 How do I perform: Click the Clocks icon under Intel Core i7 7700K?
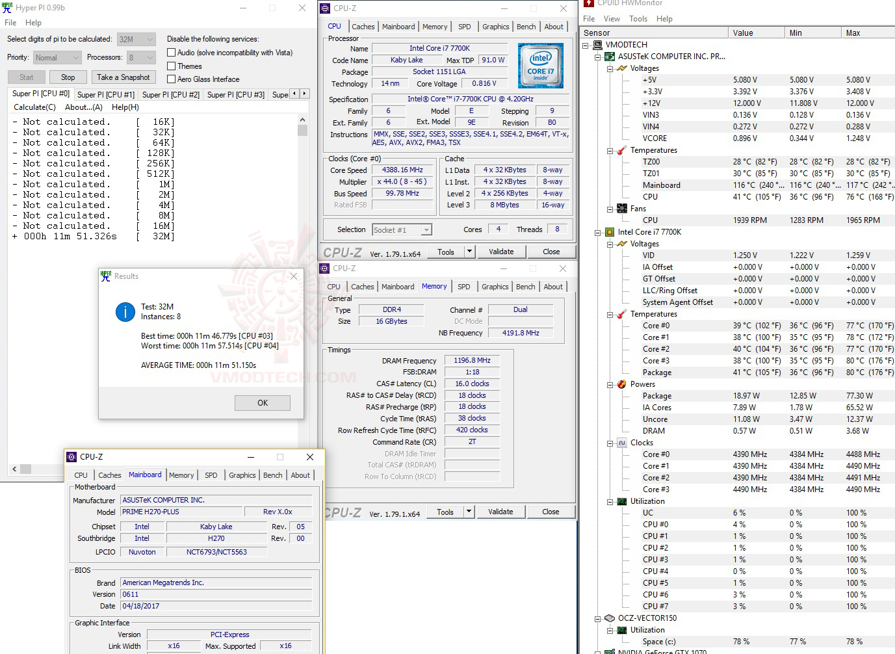coord(621,443)
